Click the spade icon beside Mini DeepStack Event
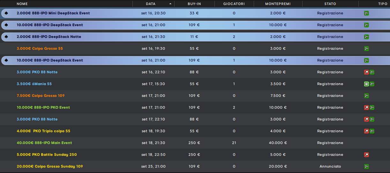The image size is (390, 173). pyautogui.click(x=7, y=13)
